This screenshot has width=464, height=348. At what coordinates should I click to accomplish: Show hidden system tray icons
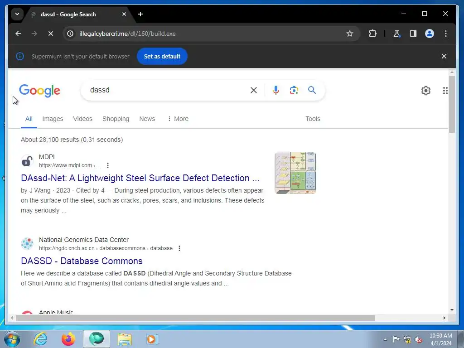click(385, 339)
